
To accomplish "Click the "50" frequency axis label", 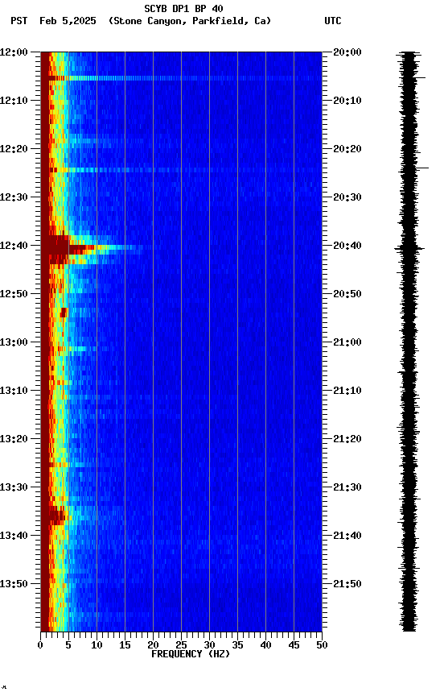I will tap(322, 645).
